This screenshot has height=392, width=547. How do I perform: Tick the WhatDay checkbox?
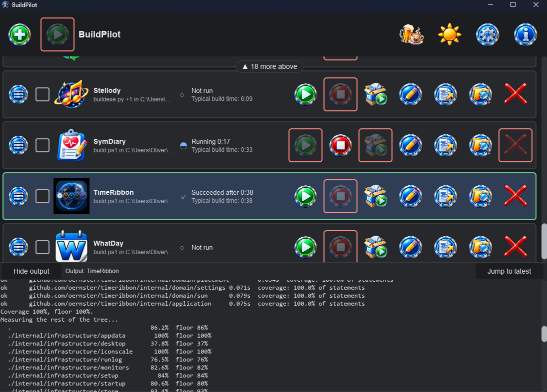click(42, 247)
